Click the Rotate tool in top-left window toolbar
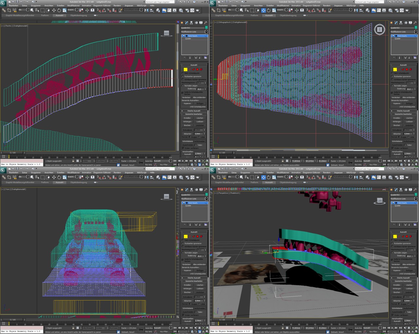 click(59, 10)
